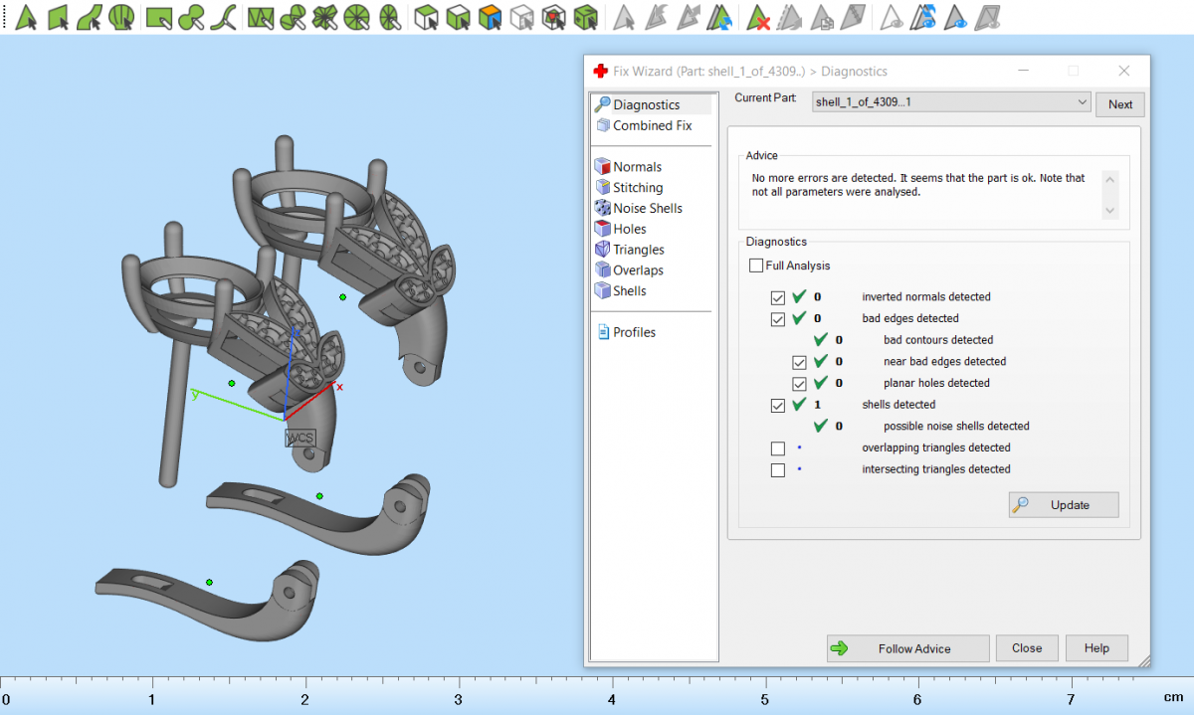Click the WCS origin label in viewport
Image resolution: width=1194 pixels, height=715 pixels.
click(x=299, y=438)
